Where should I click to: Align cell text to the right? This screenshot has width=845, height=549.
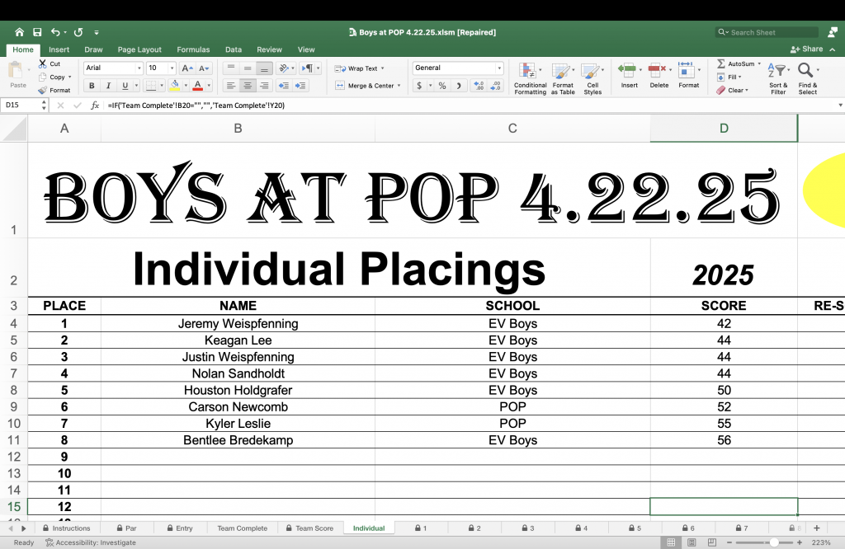pos(264,86)
